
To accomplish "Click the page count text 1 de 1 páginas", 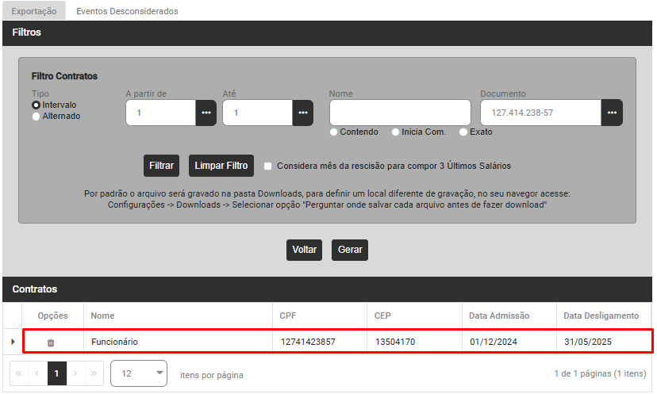I will pyautogui.click(x=600, y=373).
